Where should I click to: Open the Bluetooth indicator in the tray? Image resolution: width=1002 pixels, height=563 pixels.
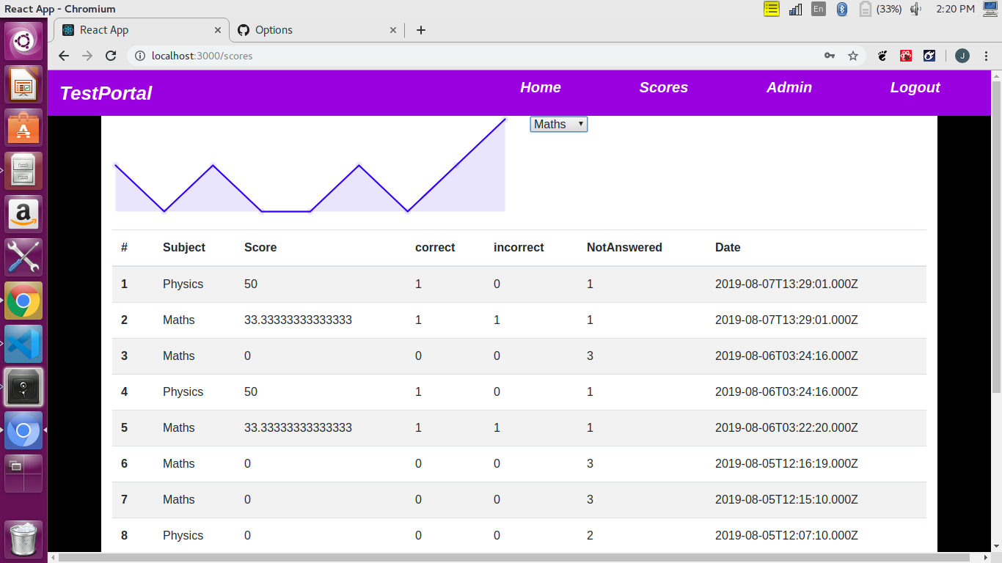pos(841,9)
